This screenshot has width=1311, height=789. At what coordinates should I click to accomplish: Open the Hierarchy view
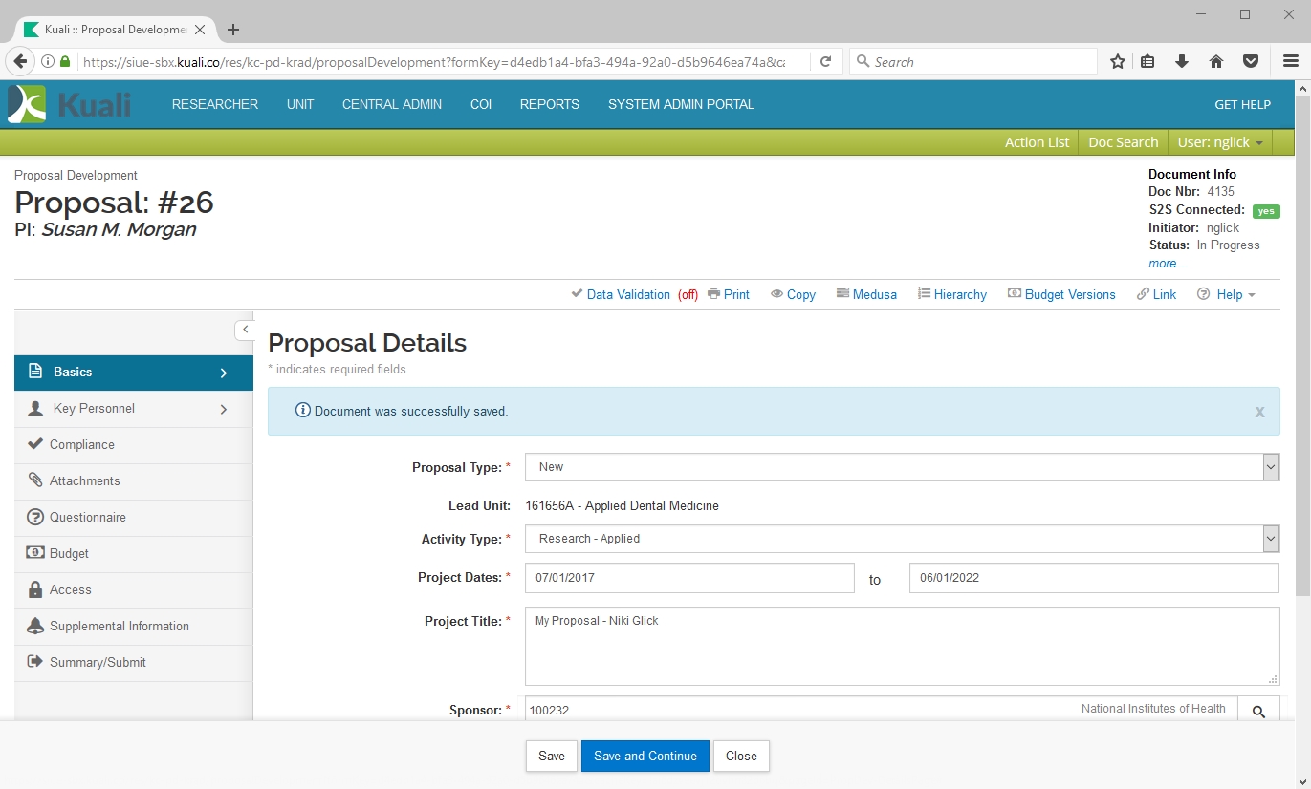pyautogui.click(x=952, y=294)
